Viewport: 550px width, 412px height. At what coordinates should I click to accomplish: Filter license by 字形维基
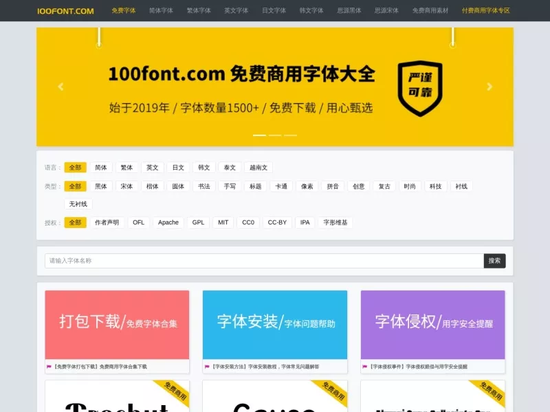(335, 222)
